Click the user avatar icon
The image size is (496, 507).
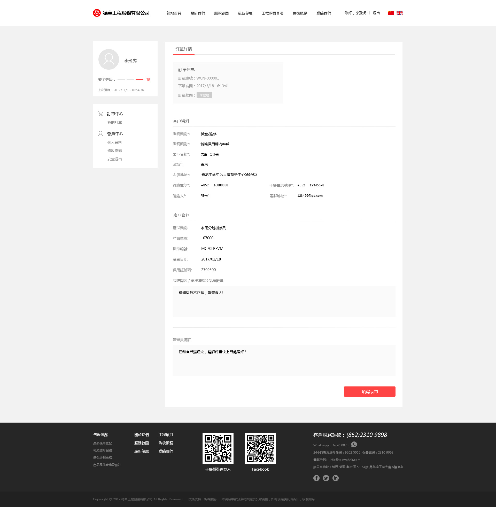coord(109,59)
